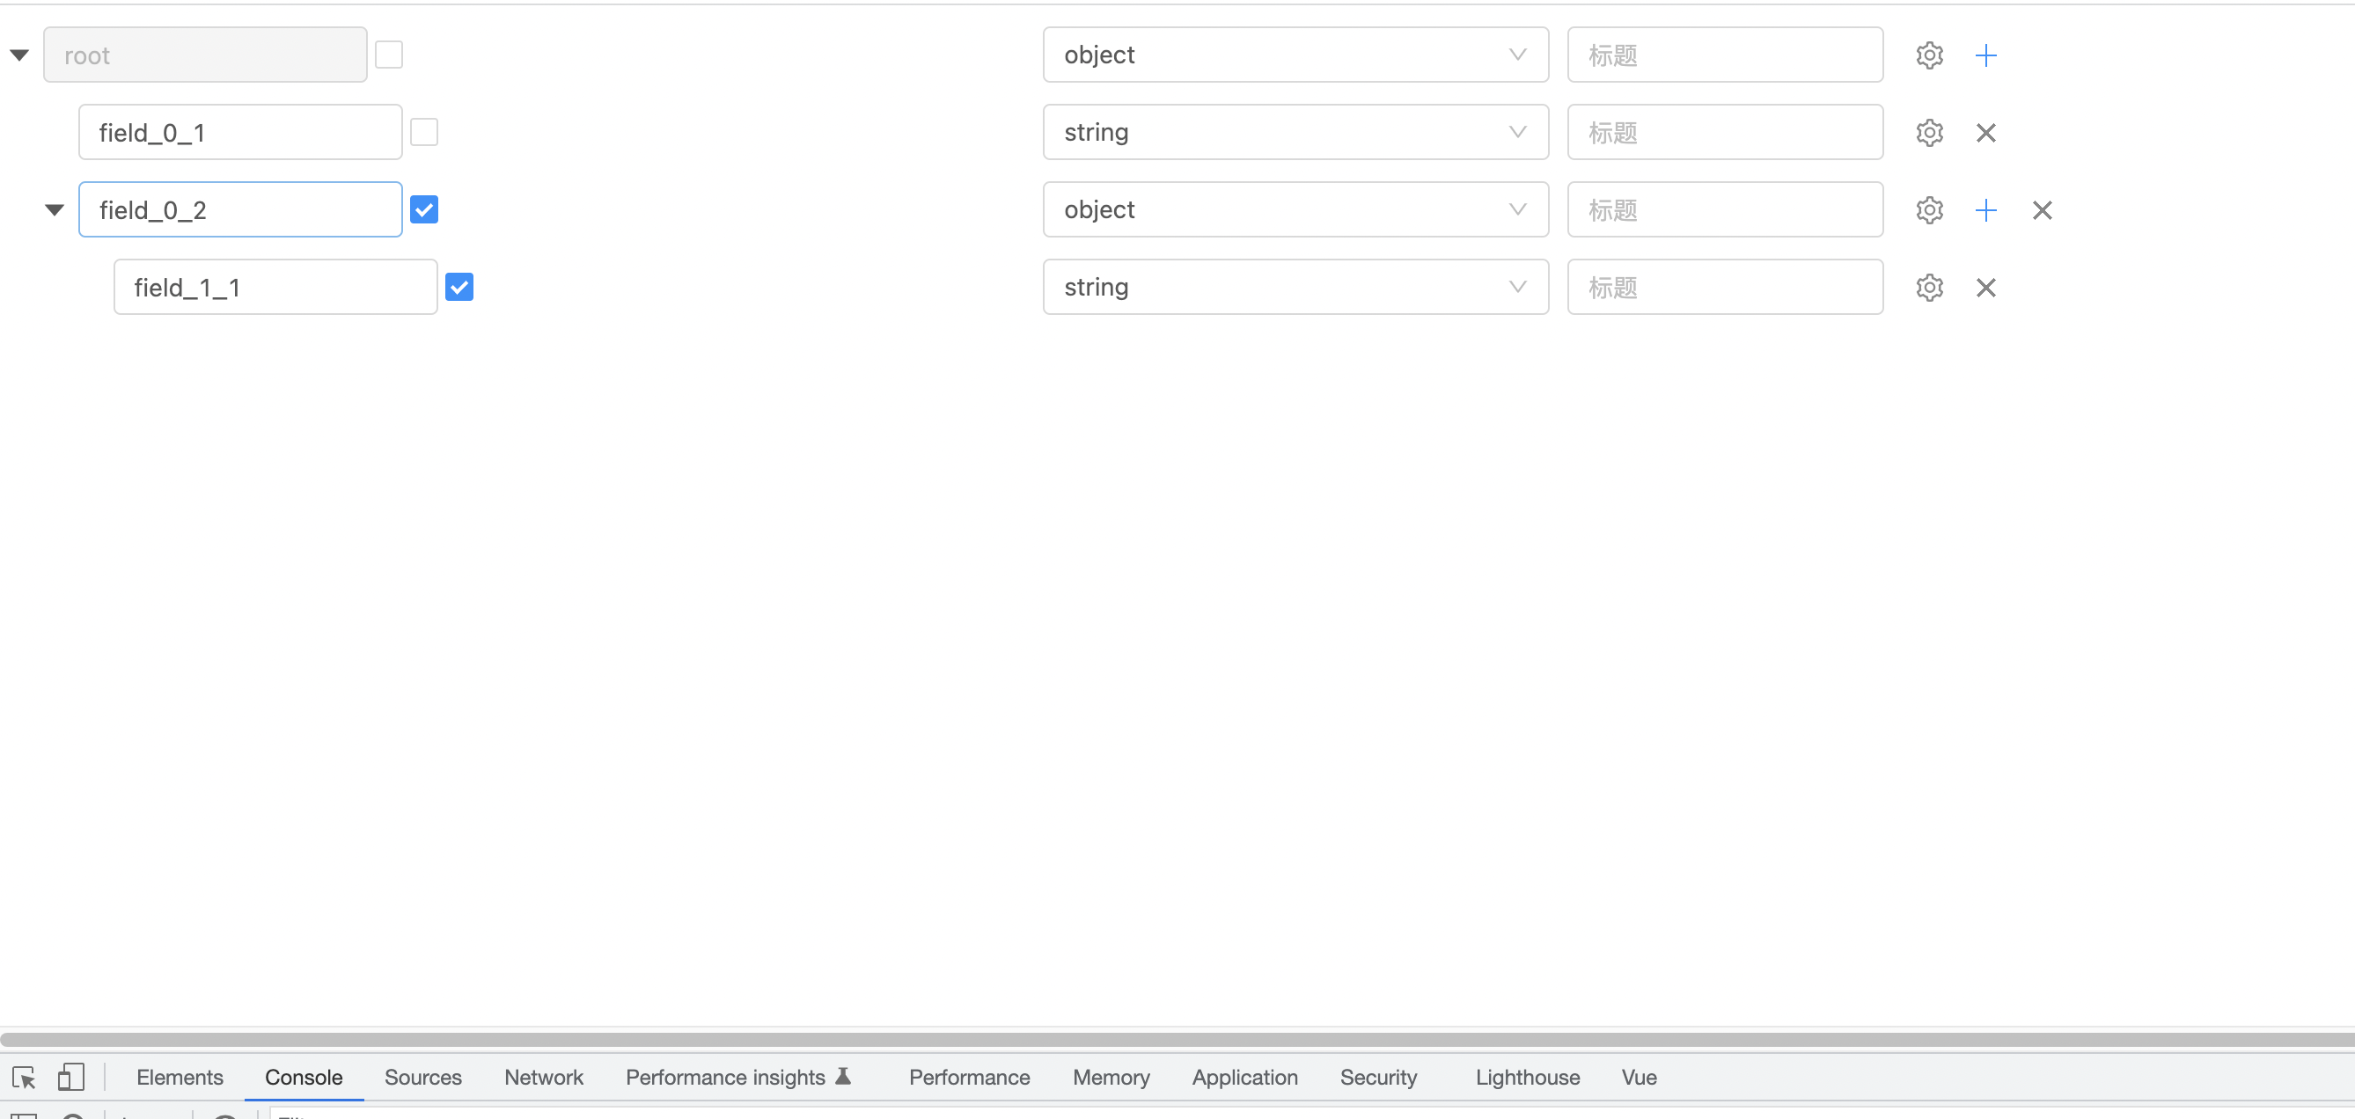Open advanced settings for field_1_1
The width and height of the screenshot is (2355, 1119).
[x=1929, y=288]
